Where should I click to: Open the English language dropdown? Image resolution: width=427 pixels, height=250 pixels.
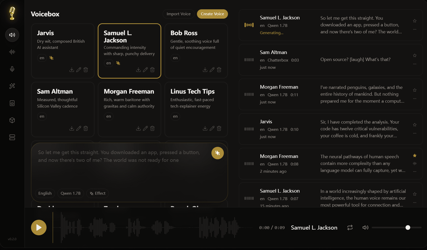[45, 193]
